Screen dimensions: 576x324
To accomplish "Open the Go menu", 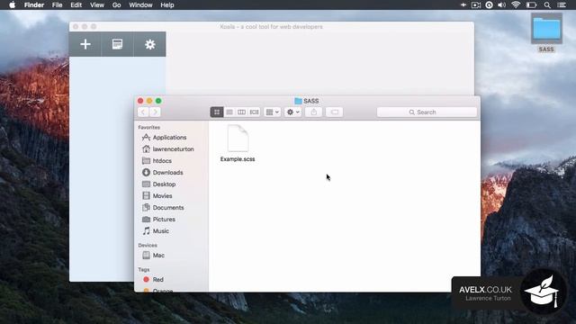I will coord(116,5).
